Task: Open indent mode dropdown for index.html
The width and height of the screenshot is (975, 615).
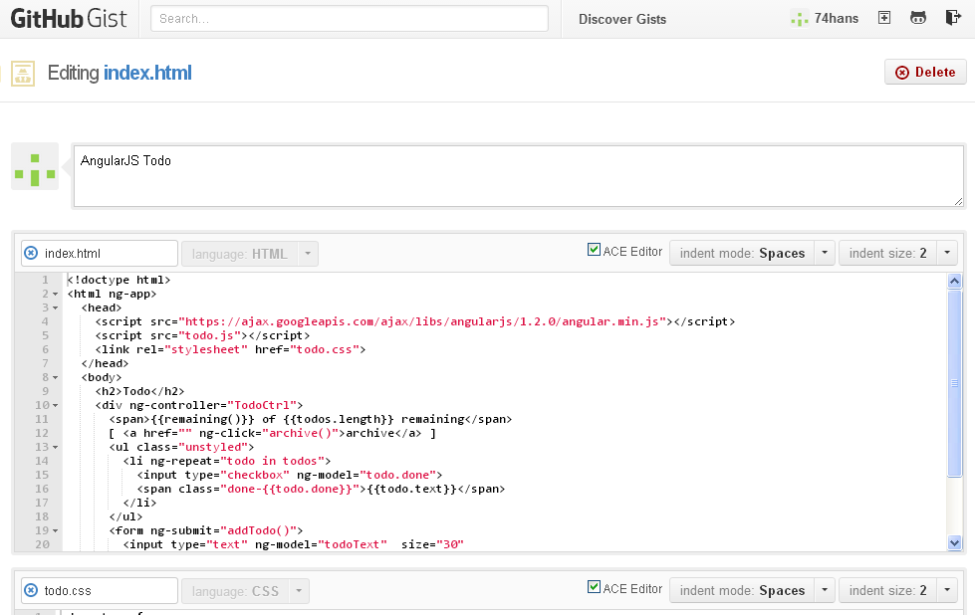Action: (752, 253)
